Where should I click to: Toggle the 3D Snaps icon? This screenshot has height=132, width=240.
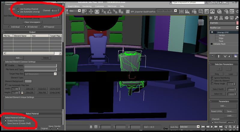(103, 11)
